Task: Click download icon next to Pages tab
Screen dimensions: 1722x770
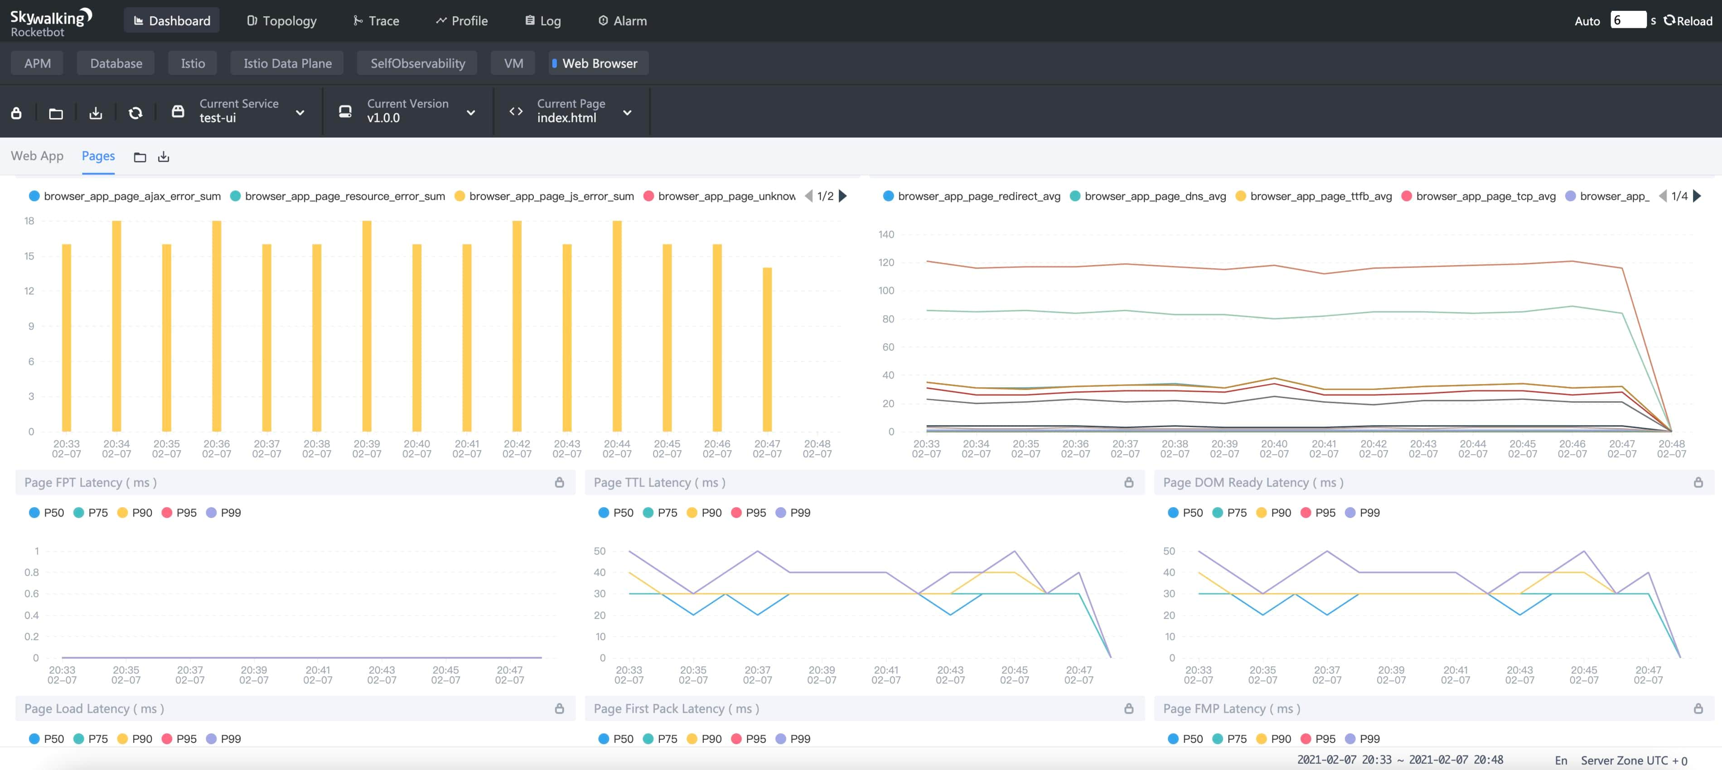Action: coord(164,157)
